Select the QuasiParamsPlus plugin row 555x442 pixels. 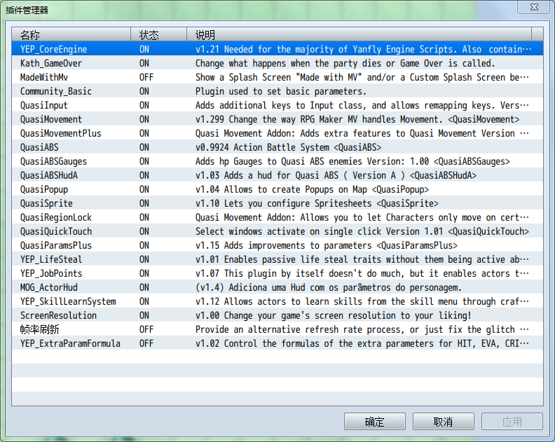(277, 245)
